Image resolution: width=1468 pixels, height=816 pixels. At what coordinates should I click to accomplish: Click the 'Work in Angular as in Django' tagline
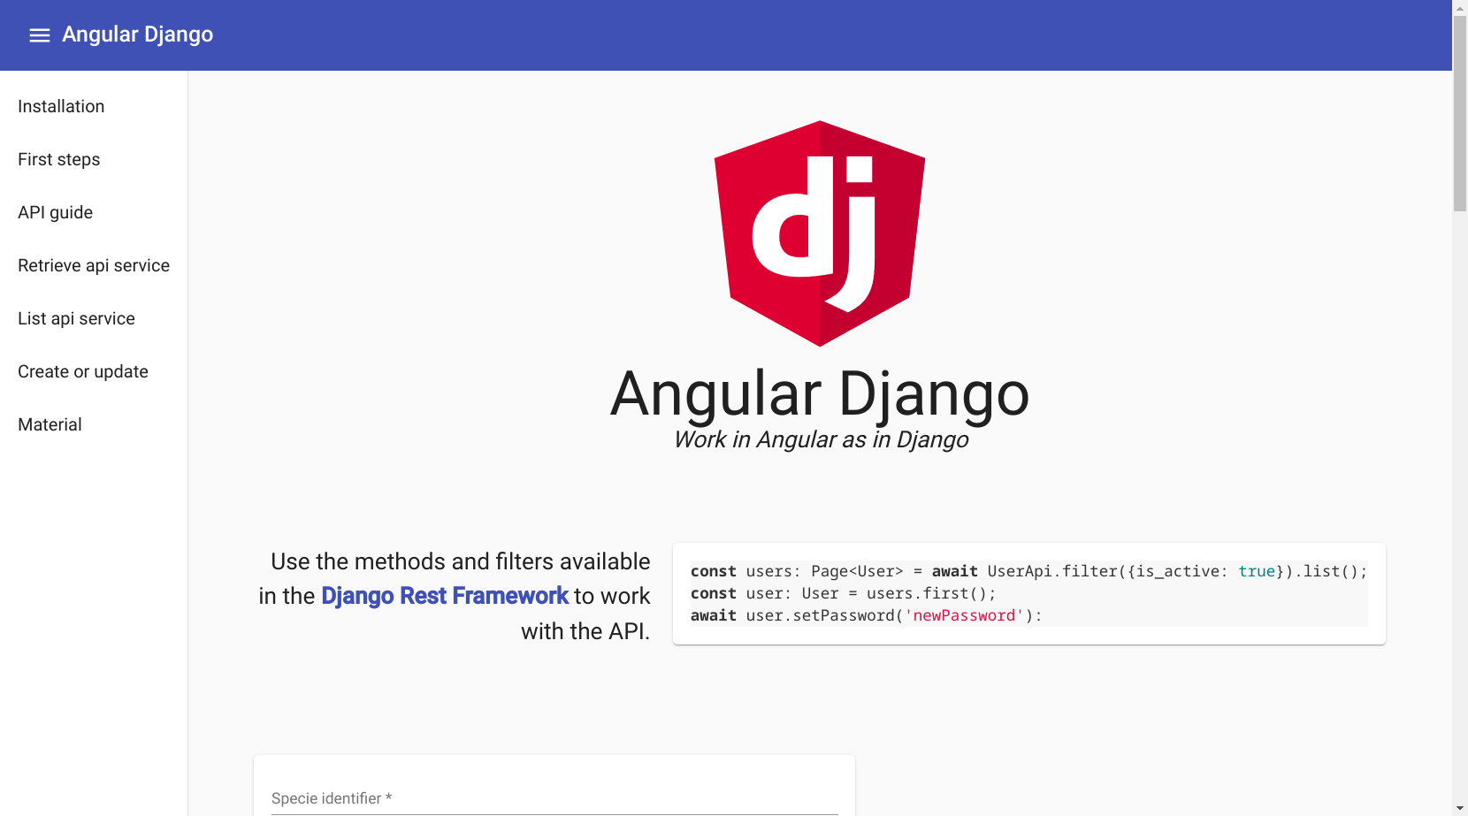coord(820,439)
